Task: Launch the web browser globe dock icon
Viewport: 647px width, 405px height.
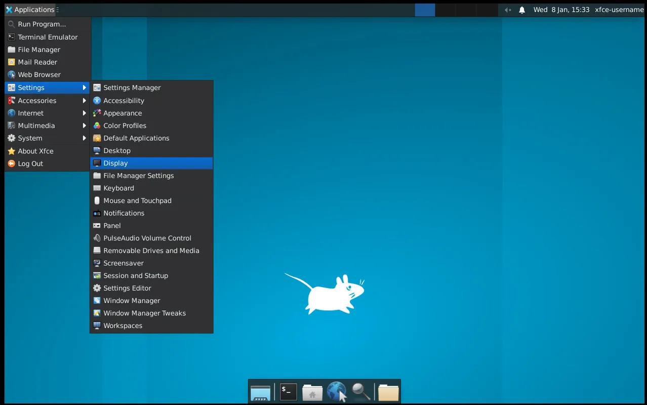Action: coord(337,392)
